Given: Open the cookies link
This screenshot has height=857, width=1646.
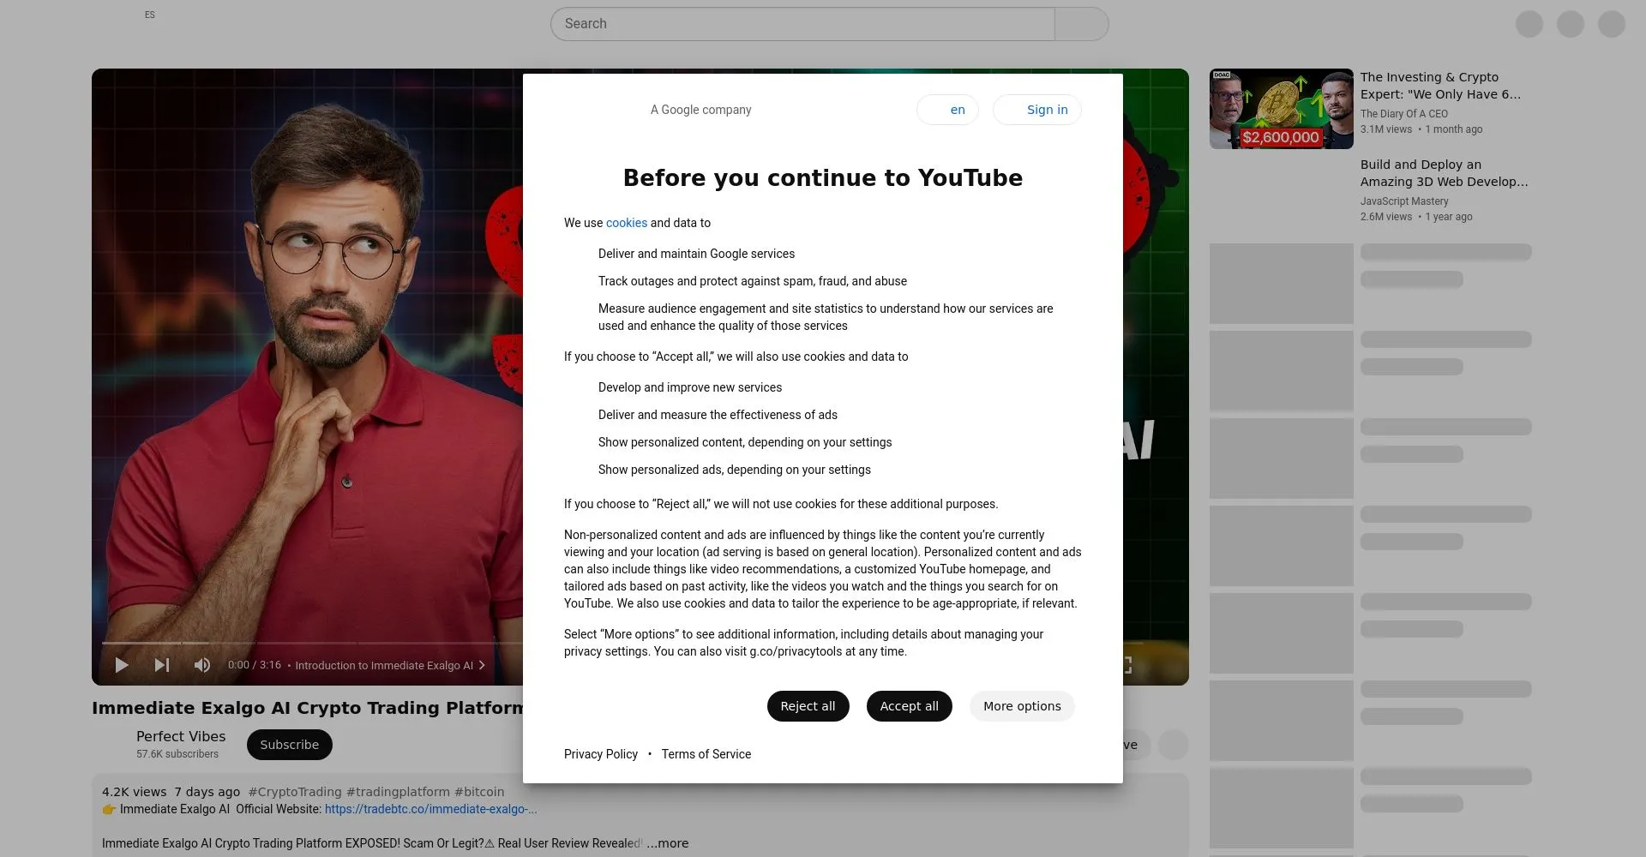Looking at the screenshot, I should (627, 223).
